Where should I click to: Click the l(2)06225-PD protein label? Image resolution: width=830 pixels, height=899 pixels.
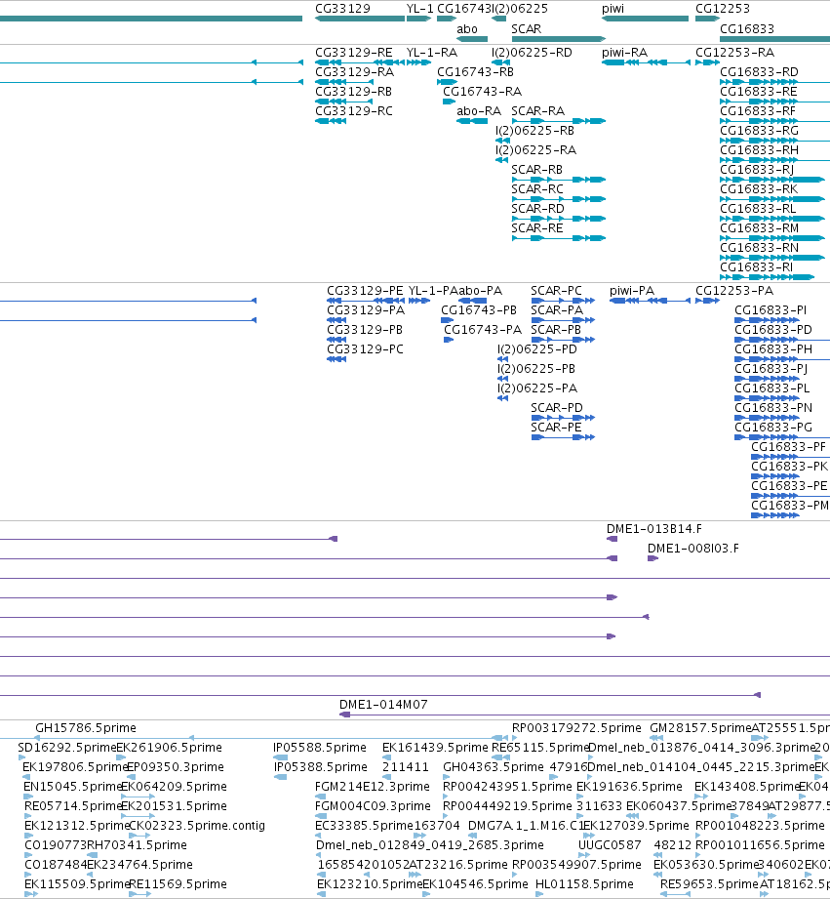click(537, 349)
